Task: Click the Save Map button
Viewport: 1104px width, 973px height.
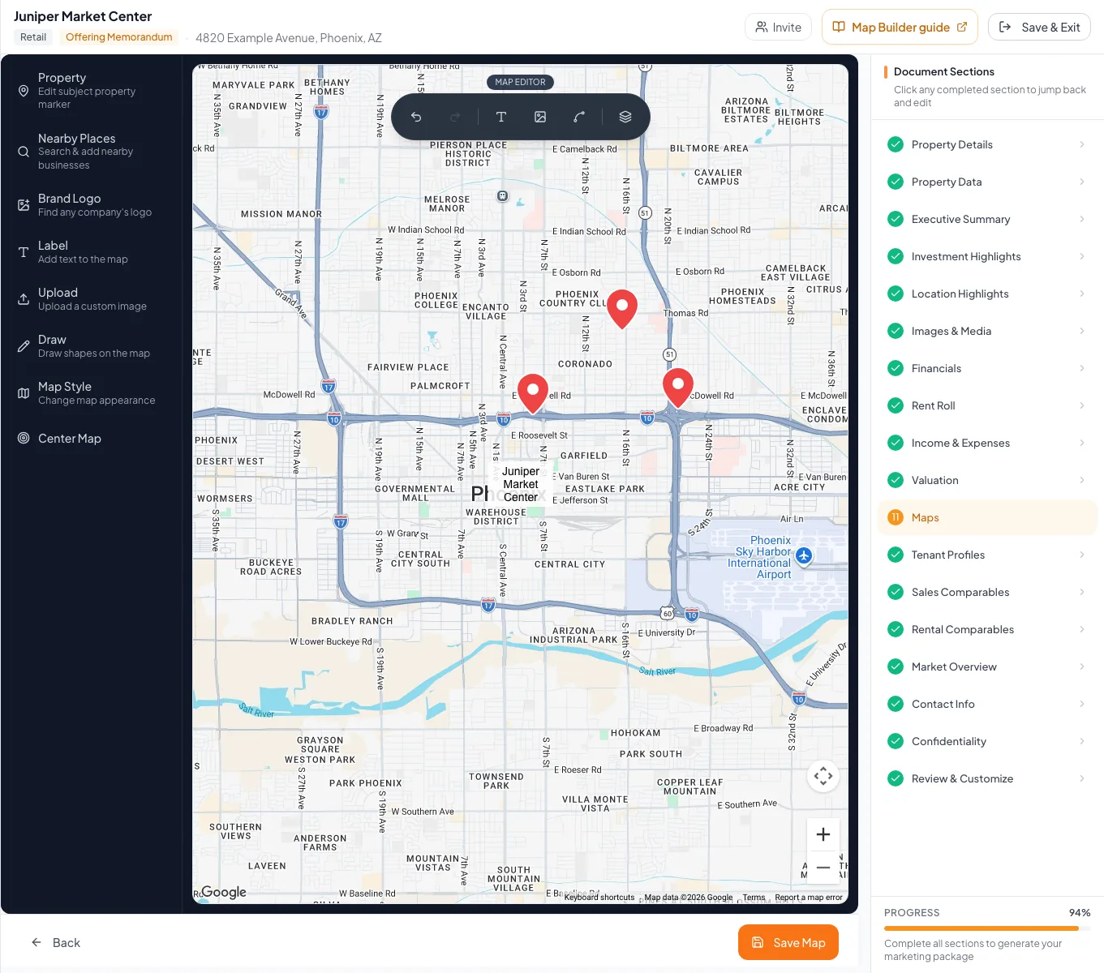Action: [x=788, y=942]
